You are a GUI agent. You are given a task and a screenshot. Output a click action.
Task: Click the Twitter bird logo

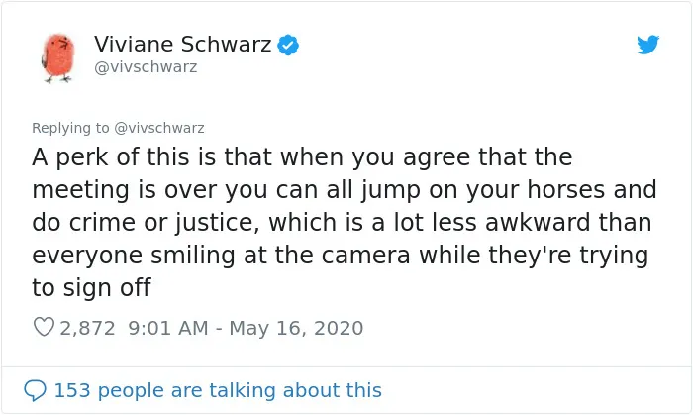(647, 45)
